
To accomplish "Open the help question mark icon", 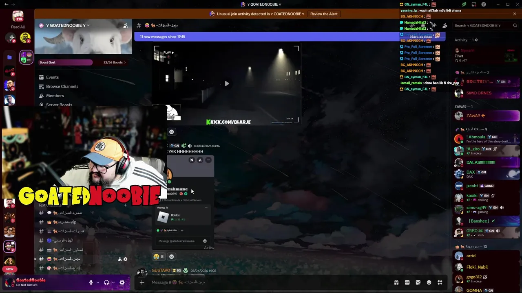I will 483,4.
